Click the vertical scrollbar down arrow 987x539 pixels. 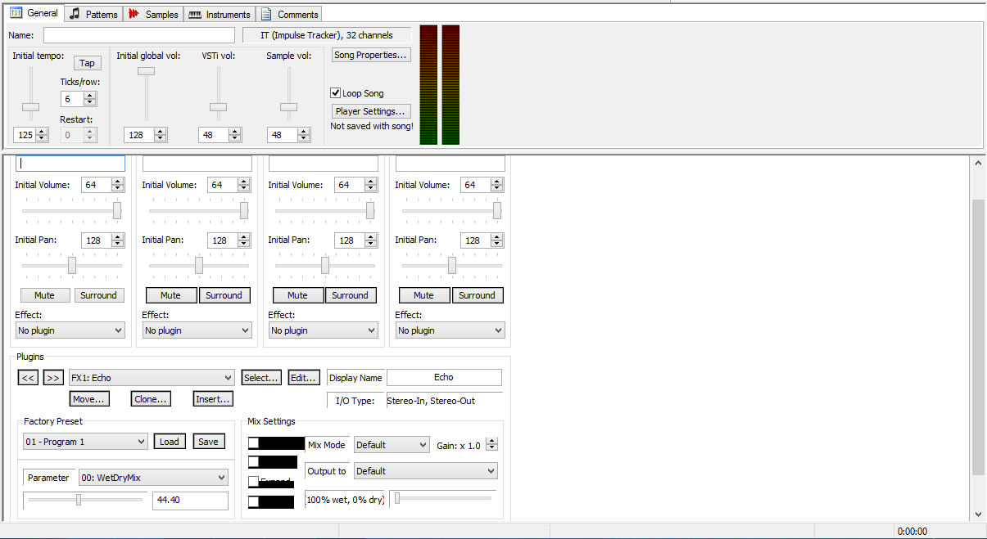(x=977, y=514)
